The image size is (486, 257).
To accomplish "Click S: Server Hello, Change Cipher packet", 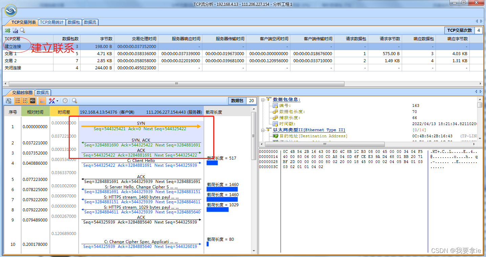I will click(x=141, y=189).
